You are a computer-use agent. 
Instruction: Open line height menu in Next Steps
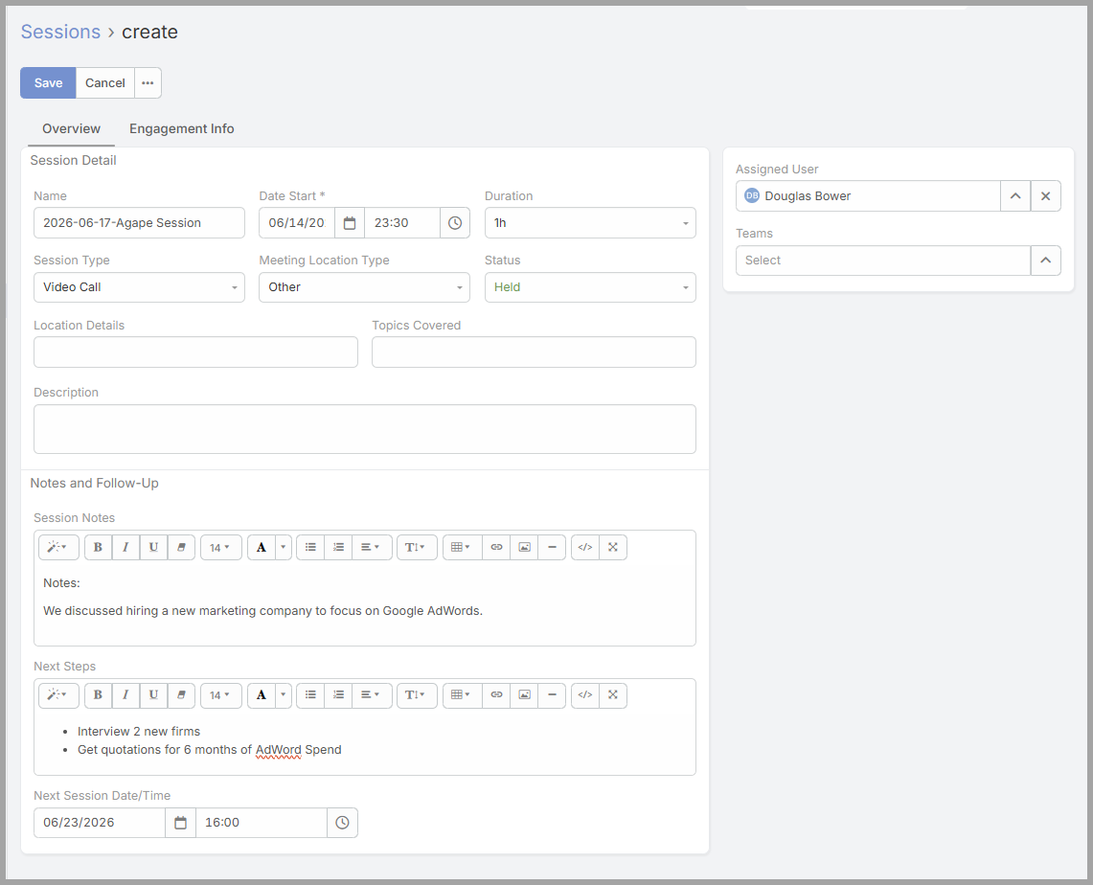click(417, 694)
